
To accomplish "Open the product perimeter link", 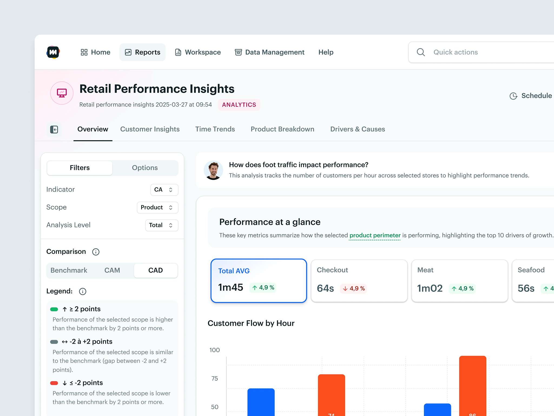I will [375, 235].
